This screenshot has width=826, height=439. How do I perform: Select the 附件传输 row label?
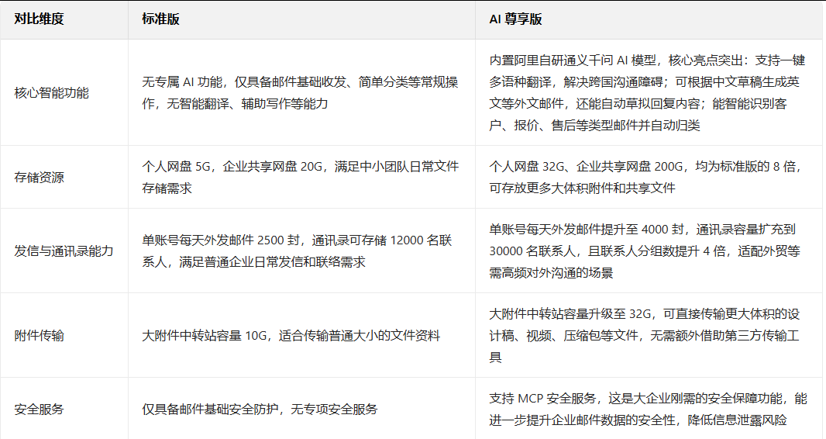click(40, 336)
